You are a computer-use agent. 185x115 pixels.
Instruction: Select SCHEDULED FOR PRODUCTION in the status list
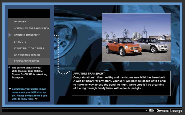tap(31, 28)
